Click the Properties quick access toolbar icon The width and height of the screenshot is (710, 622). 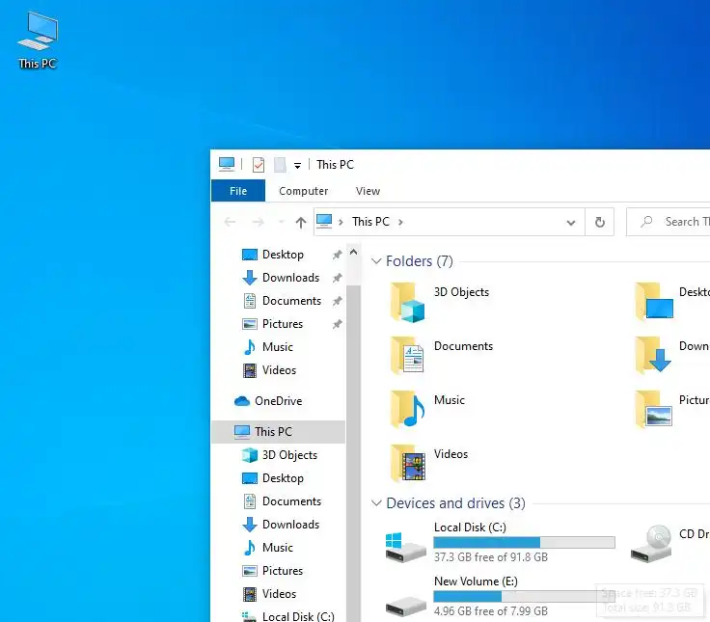[x=259, y=165]
